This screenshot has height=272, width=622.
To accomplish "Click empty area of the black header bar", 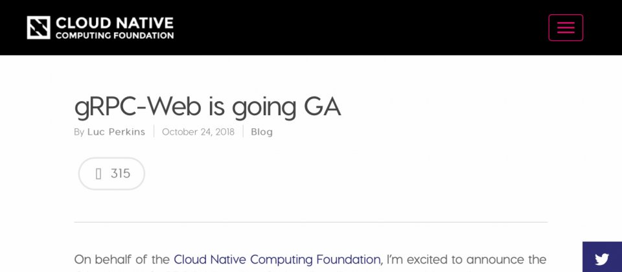I will pos(357,27).
